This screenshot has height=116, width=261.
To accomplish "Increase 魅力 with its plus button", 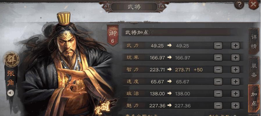I will pos(235,105).
